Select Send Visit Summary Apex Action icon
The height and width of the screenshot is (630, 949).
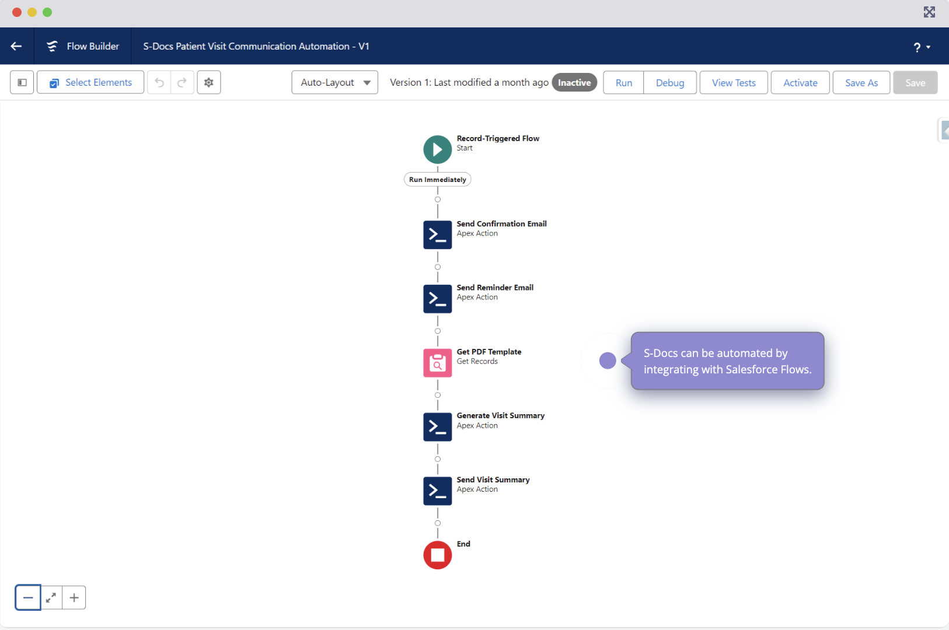(x=438, y=491)
